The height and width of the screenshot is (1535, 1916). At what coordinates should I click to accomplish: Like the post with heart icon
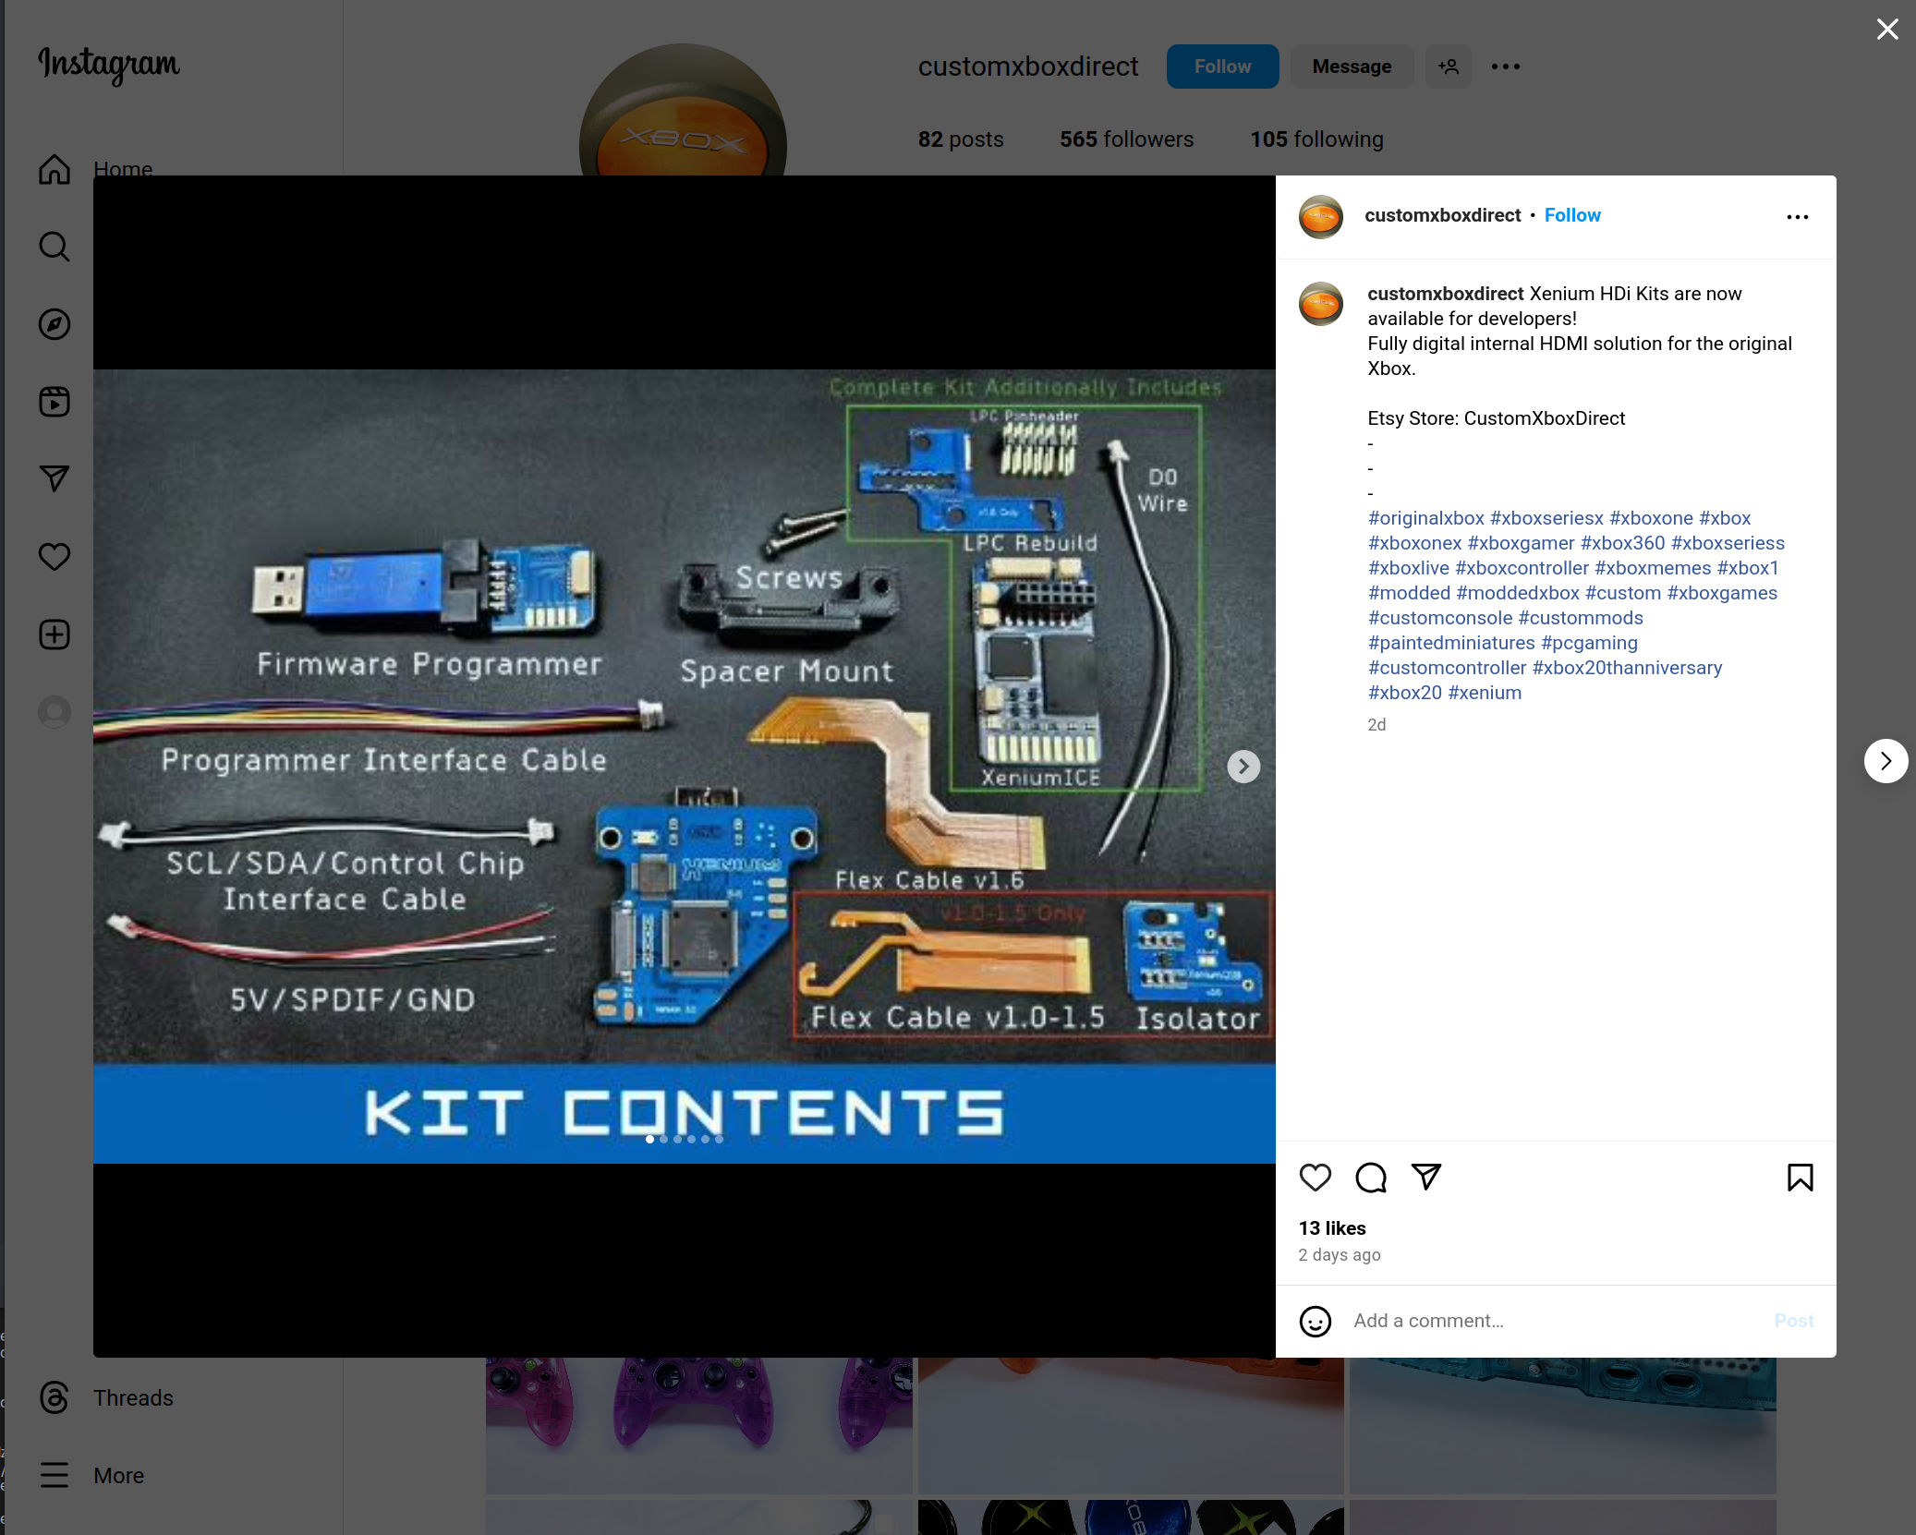tap(1316, 1178)
